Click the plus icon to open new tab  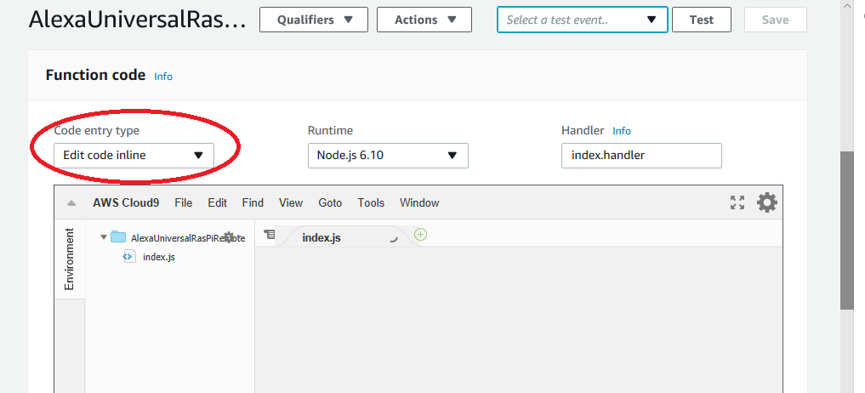[420, 235]
